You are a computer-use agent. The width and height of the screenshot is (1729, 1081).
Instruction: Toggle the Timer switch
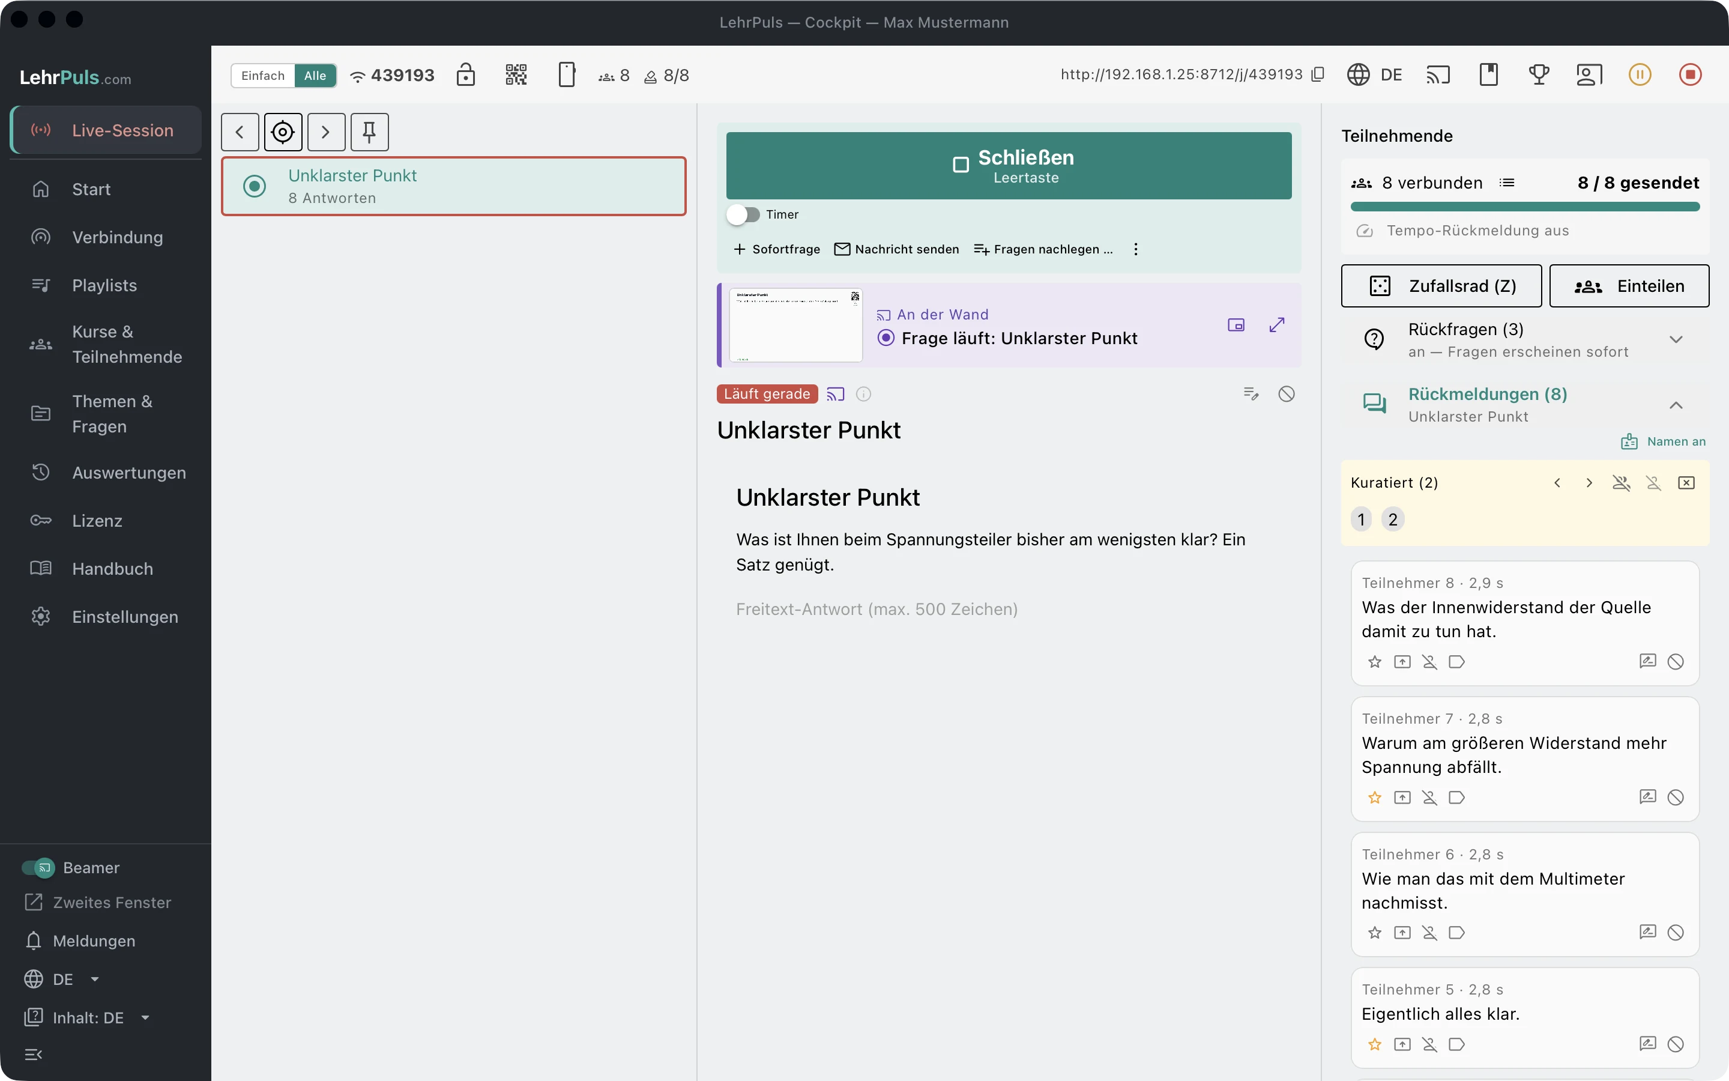click(743, 214)
